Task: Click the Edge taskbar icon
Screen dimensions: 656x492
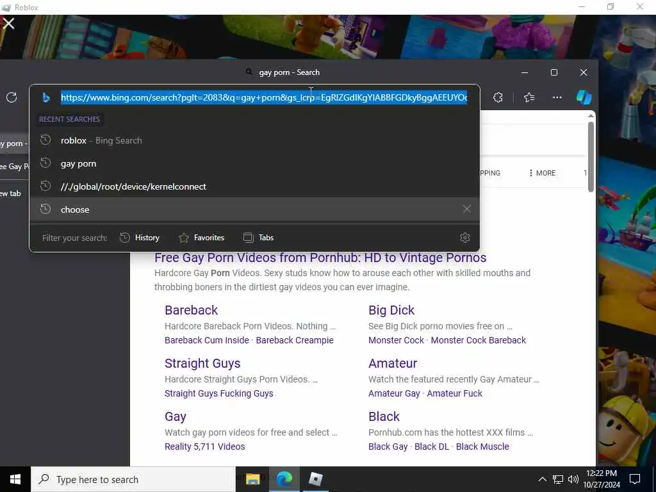Action: coord(284,479)
